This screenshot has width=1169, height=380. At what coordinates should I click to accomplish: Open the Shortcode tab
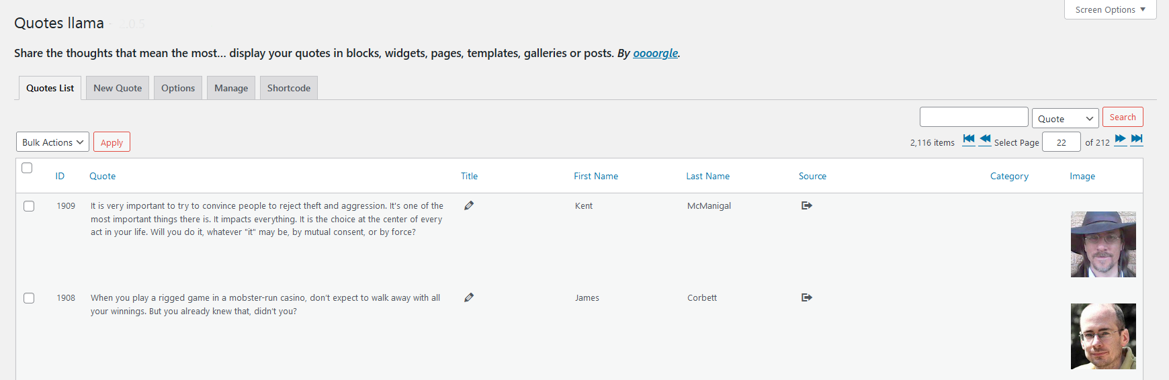[289, 88]
